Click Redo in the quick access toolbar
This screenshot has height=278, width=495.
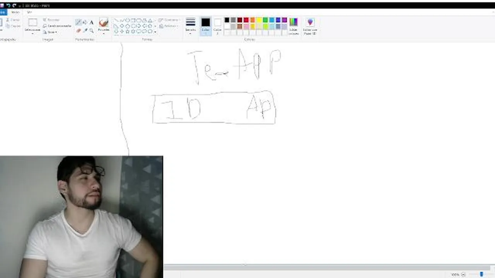click(x=14, y=5)
